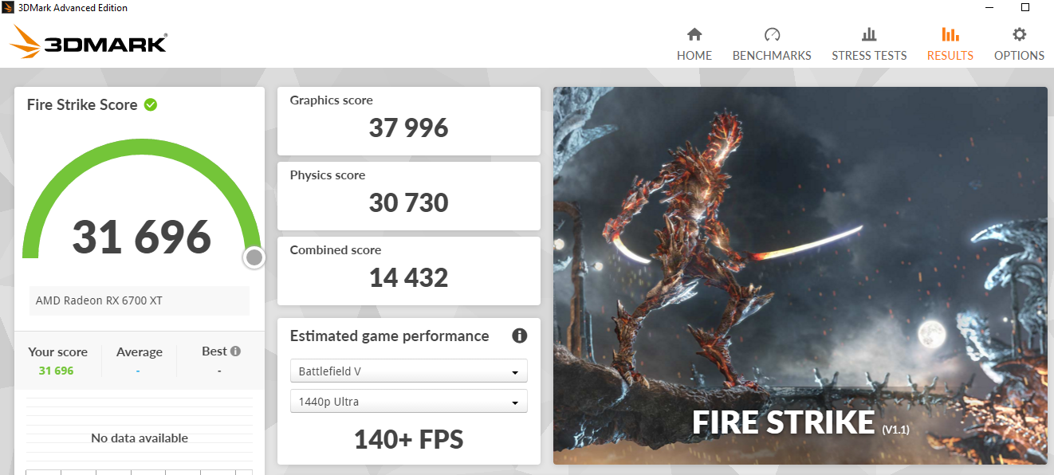Open the OPTIONS tab
This screenshot has height=475, width=1054.
[x=1019, y=45]
